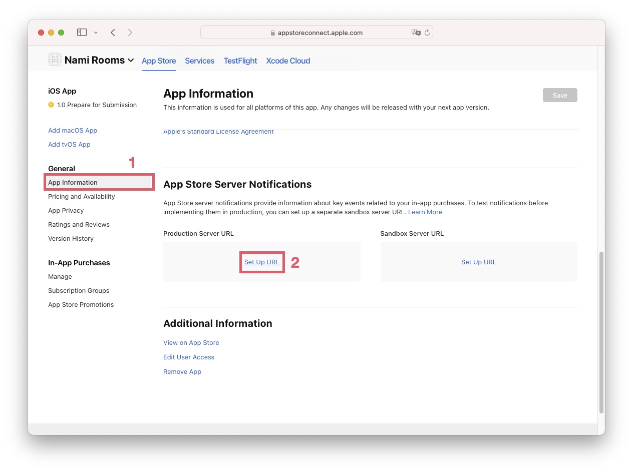Screen dimensions: 633x471
Task: Open the Services tab
Action: click(199, 61)
